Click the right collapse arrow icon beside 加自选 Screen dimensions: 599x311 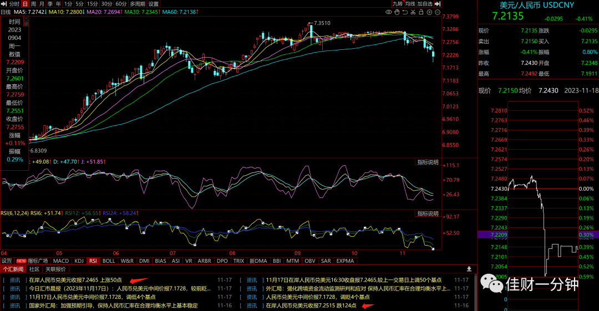438,4
